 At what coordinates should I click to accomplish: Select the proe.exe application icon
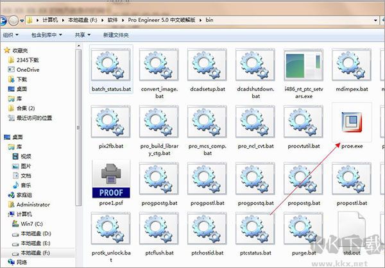352,122
